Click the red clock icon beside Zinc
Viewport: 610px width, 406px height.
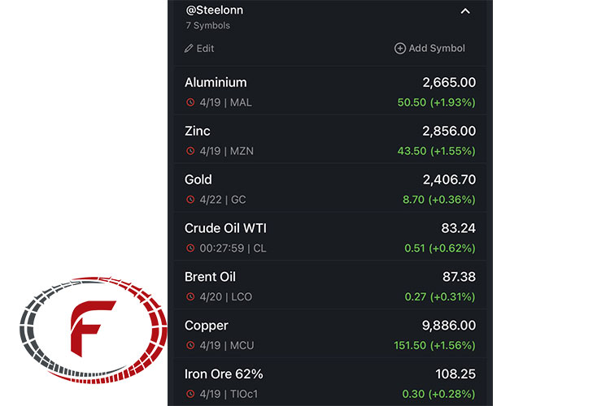click(190, 151)
